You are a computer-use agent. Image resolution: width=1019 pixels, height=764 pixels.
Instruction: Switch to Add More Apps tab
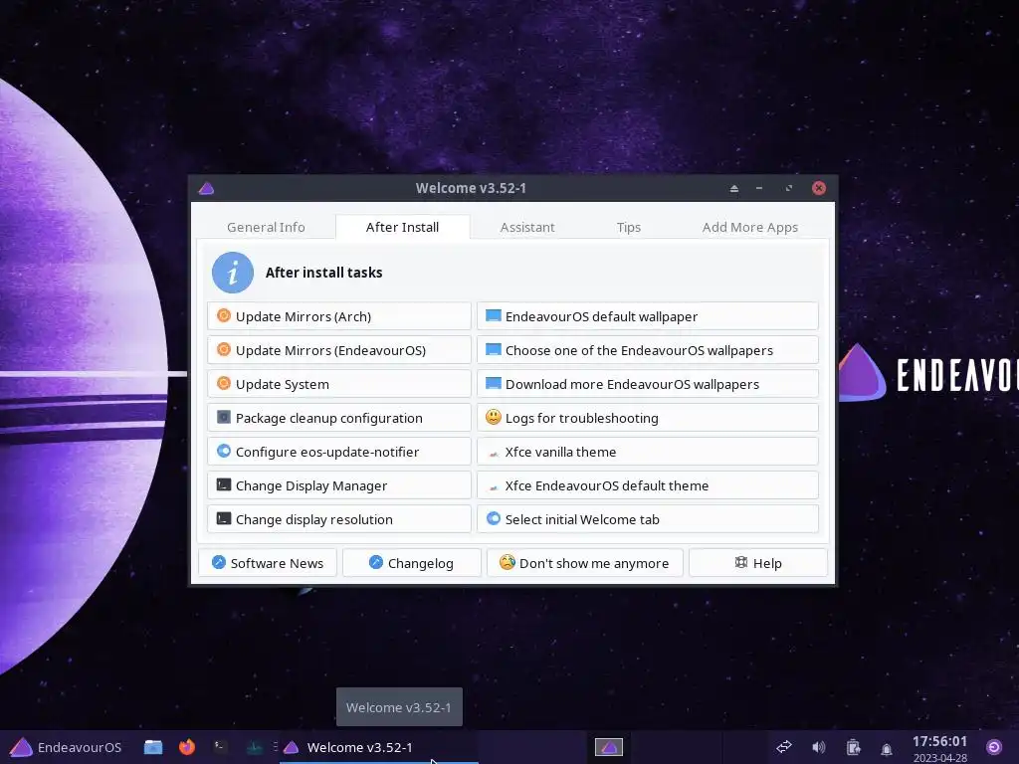[750, 228]
